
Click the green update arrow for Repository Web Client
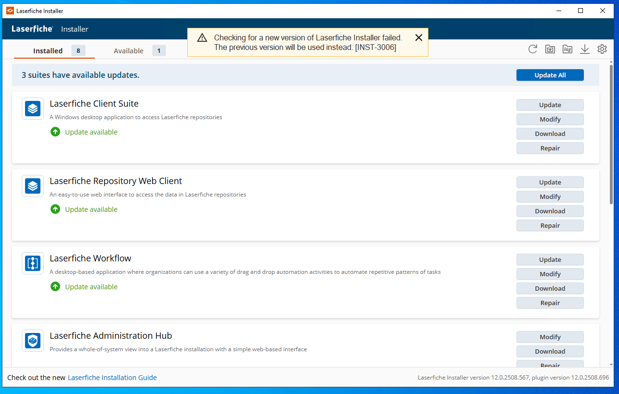(x=55, y=209)
